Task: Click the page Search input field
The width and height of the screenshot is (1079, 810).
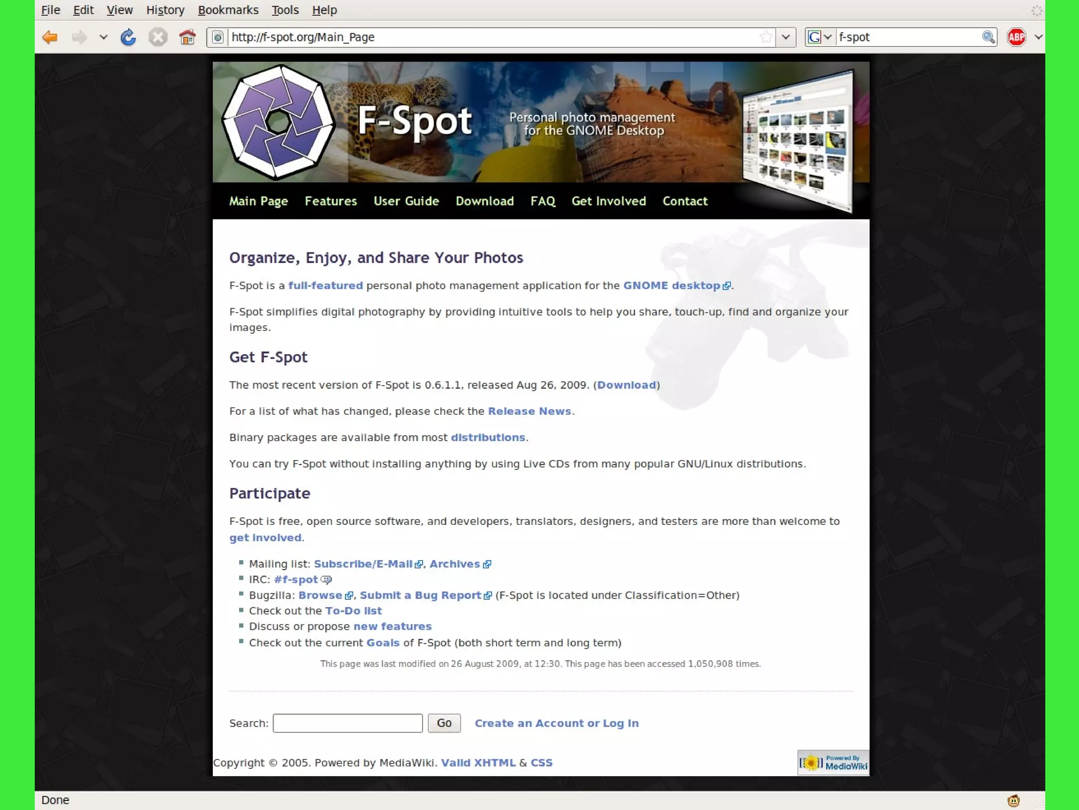Action: pos(347,723)
